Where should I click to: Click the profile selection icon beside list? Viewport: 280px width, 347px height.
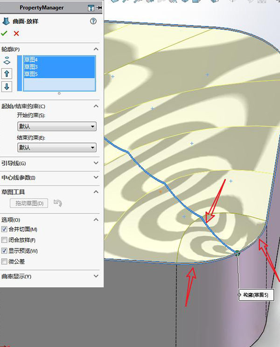[x=7, y=61]
